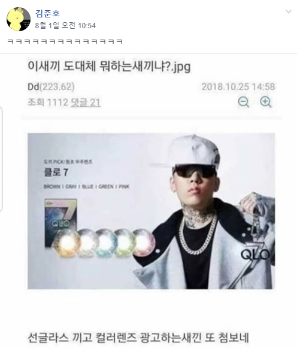
Task: Click the brown color lens swatch
Action: pos(66,243)
